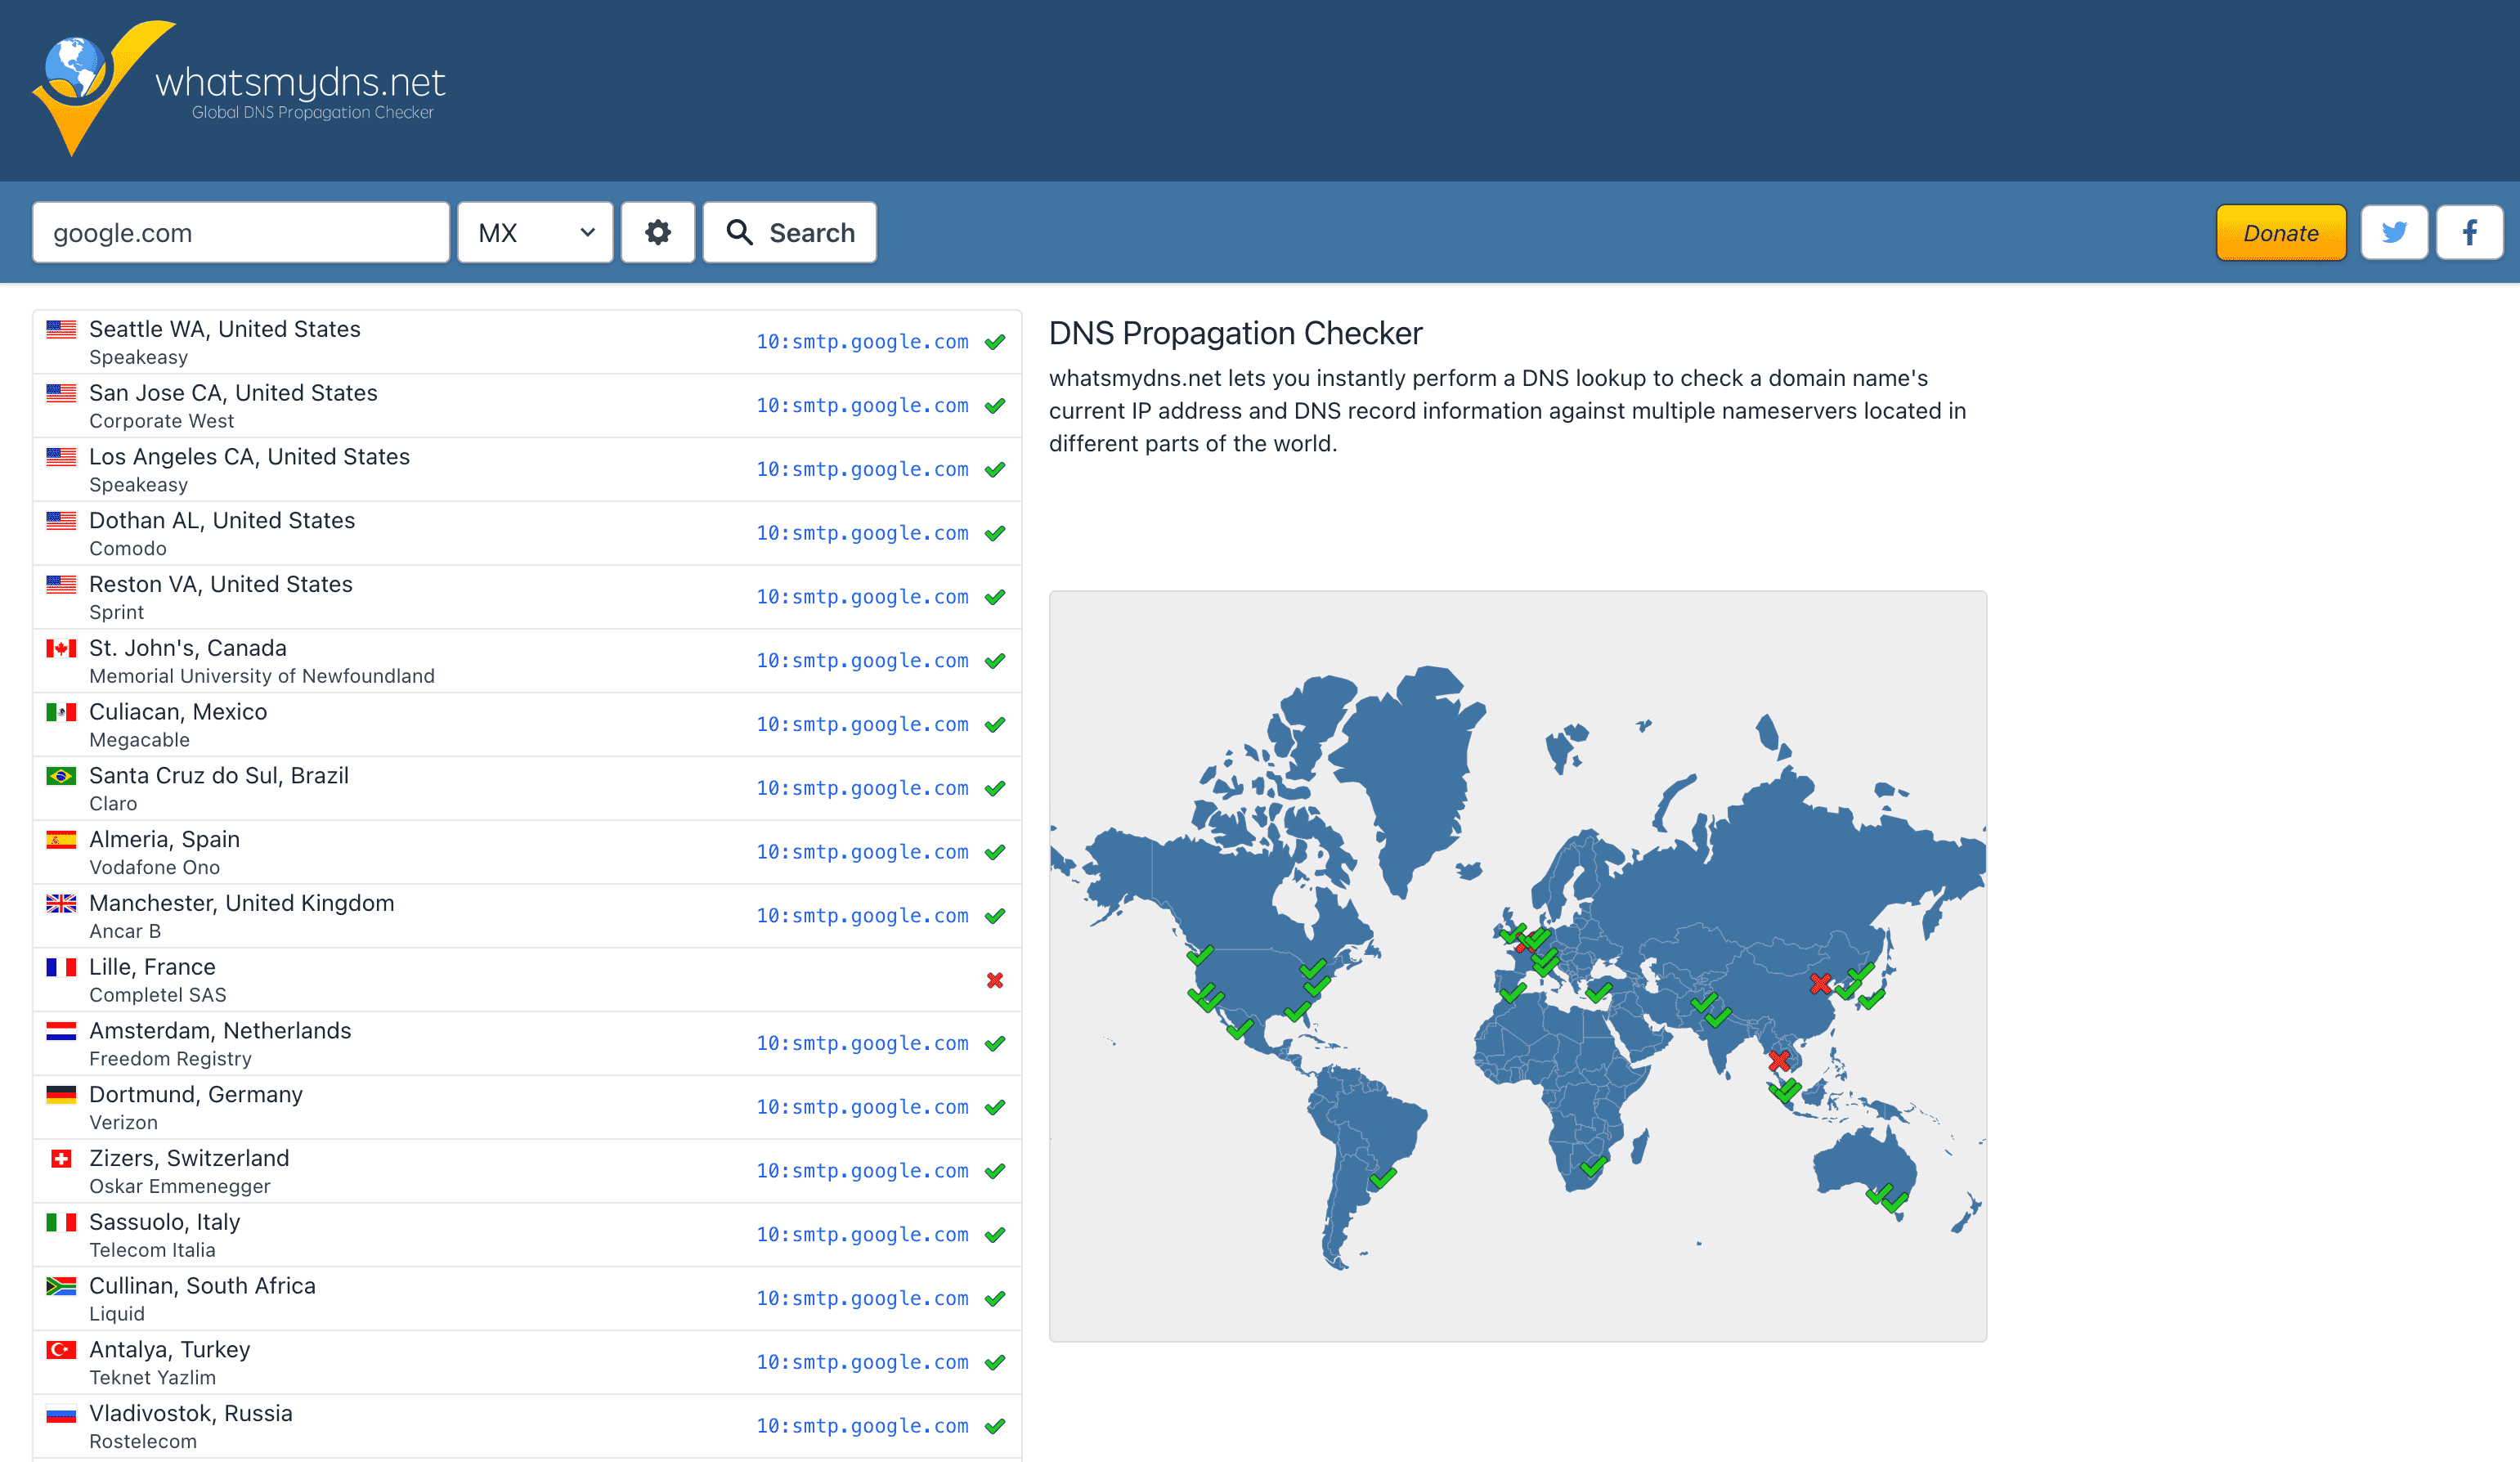Click the green check for Seattle WA row
This screenshot has height=1462, width=2520.
(x=995, y=342)
